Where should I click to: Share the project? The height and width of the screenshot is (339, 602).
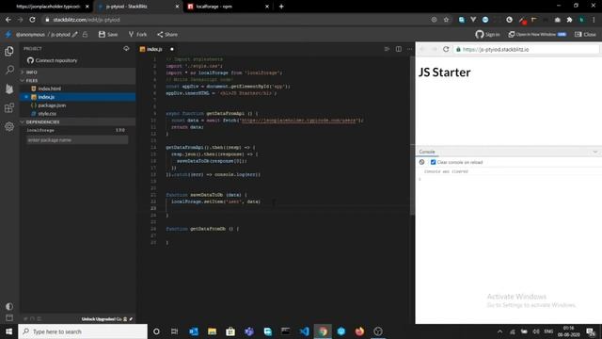coord(167,35)
